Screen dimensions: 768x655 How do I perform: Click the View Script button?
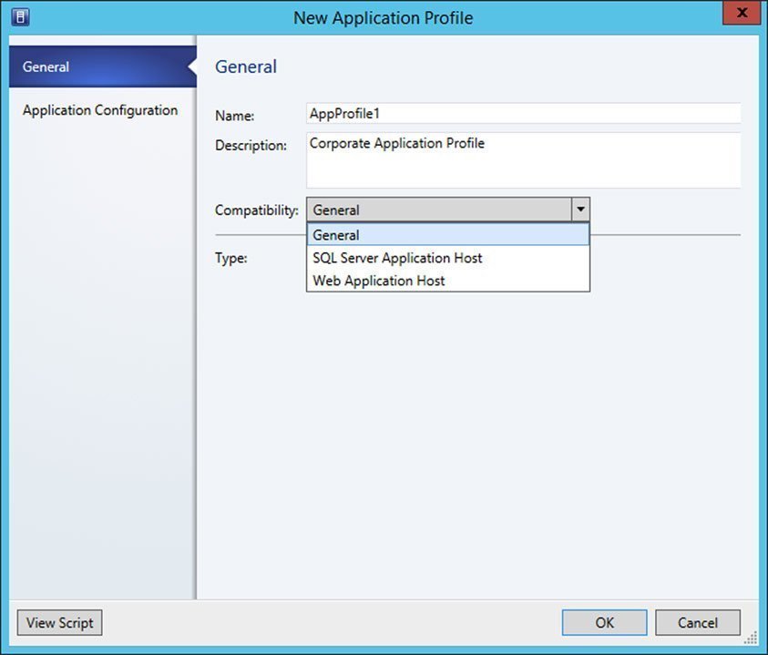[x=59, y=623]
